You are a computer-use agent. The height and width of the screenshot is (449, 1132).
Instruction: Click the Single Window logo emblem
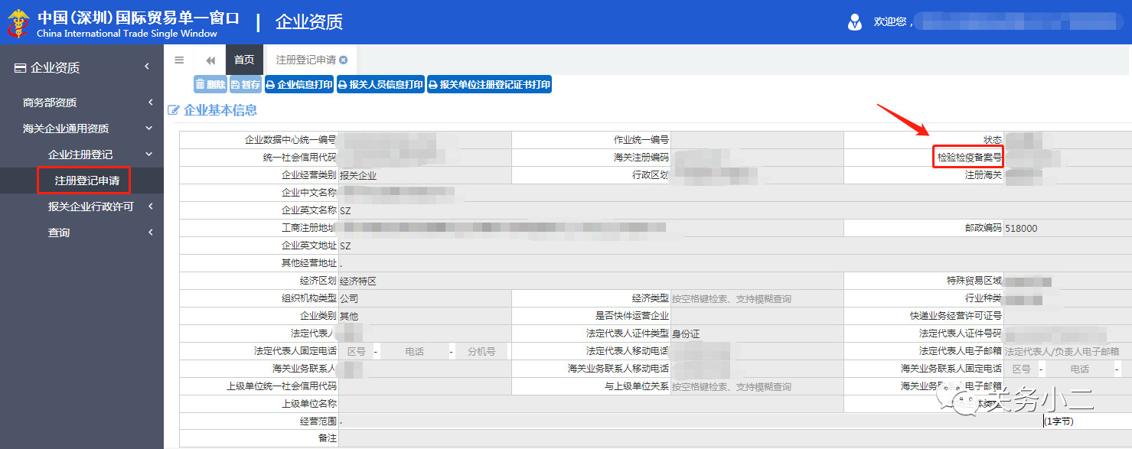[18, 23]
